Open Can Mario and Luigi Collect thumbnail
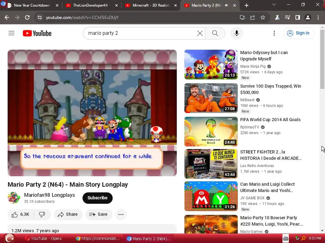 coord(211,196)
